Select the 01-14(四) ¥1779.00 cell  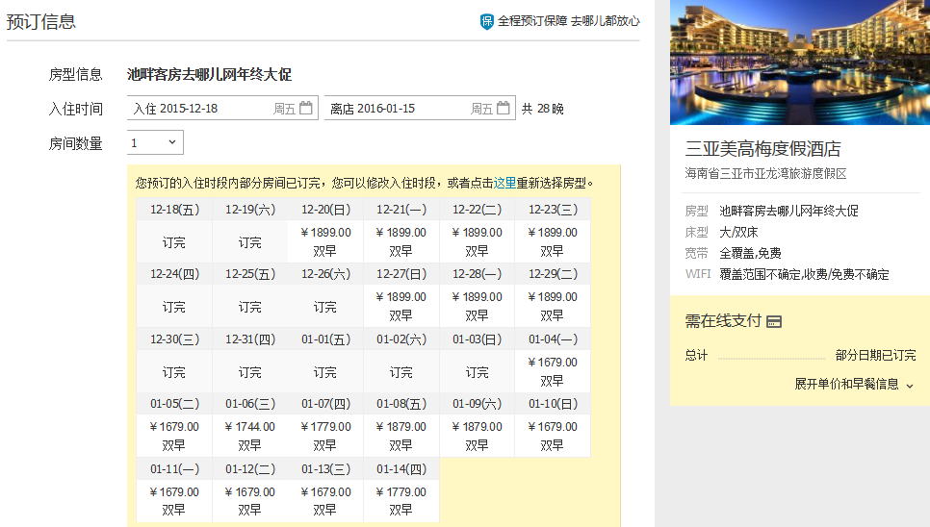point(400,501)
